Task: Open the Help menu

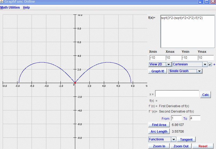Action: [26, 8]
